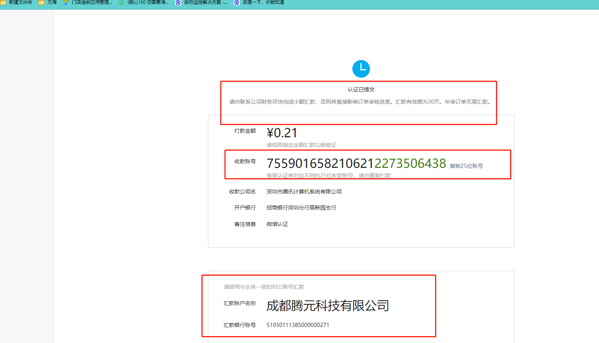Viewport: 599px width, 343px height.
Task: Select the 25-digit 收款账号 number
Action: (356, 163)
